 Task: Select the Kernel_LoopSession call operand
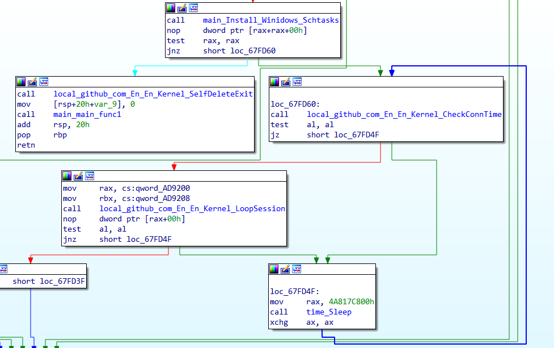click(x=192, y=209)
